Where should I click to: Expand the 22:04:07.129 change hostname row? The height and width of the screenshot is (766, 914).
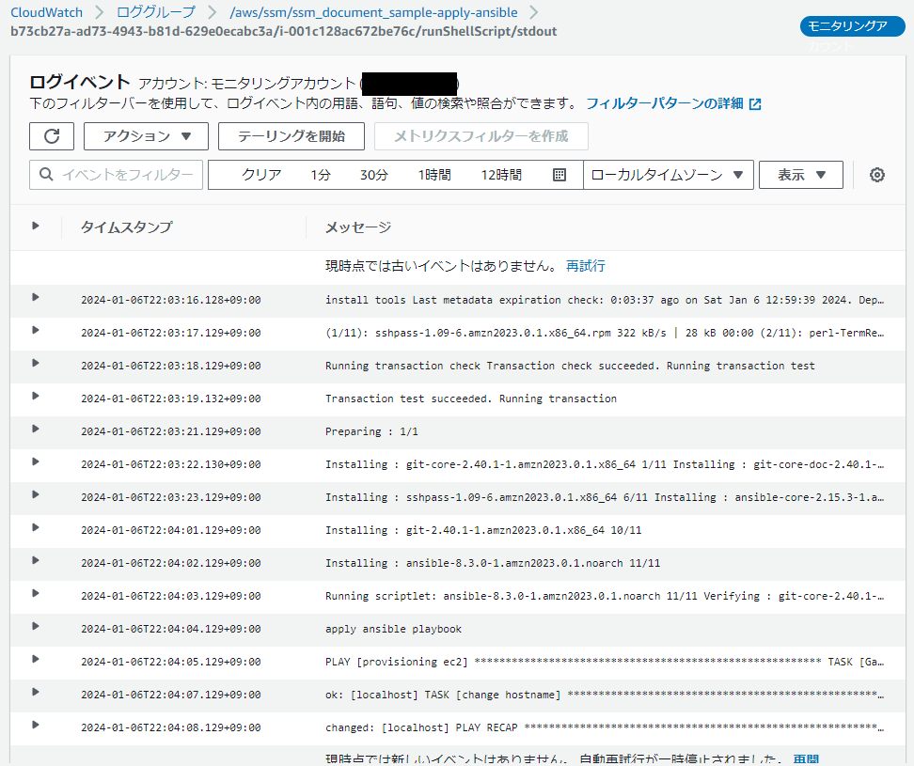[x=36, y=693]
